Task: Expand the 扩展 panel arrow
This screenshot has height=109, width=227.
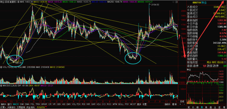Action: [3, 107]
